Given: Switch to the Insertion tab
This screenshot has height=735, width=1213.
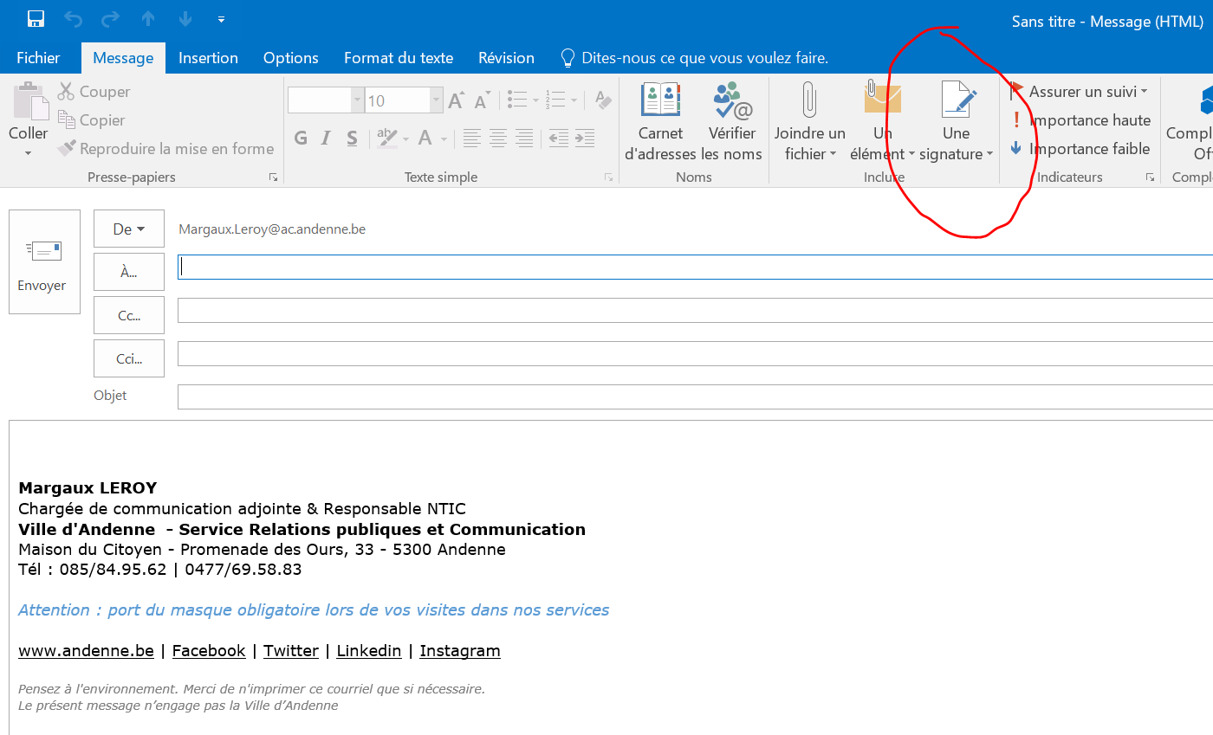Looking at the screenshot, I should click(x=208, y=58).
